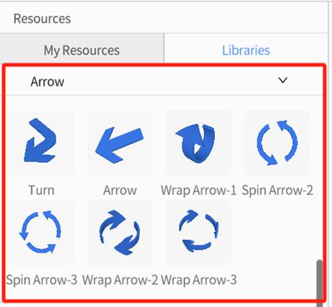
Task: Click the Wrap Arrow-3 label
Action: coord(198,280)
